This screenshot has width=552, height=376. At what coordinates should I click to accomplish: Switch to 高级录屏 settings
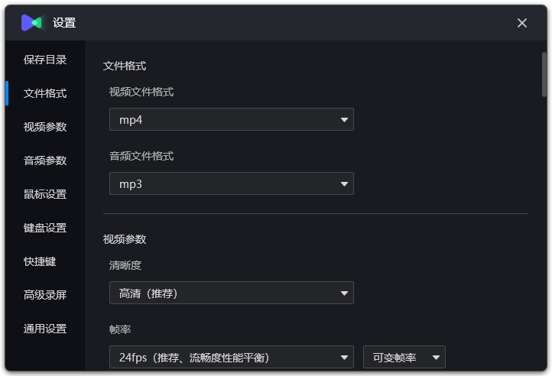pyautogui.click(x=45, y=295)
